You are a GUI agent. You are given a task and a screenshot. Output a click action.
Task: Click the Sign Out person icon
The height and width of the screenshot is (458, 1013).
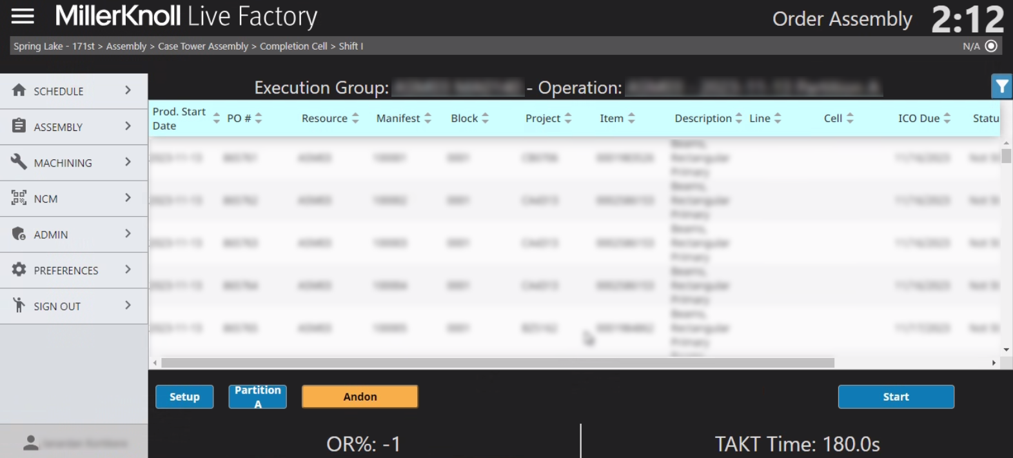pos(19,305)
